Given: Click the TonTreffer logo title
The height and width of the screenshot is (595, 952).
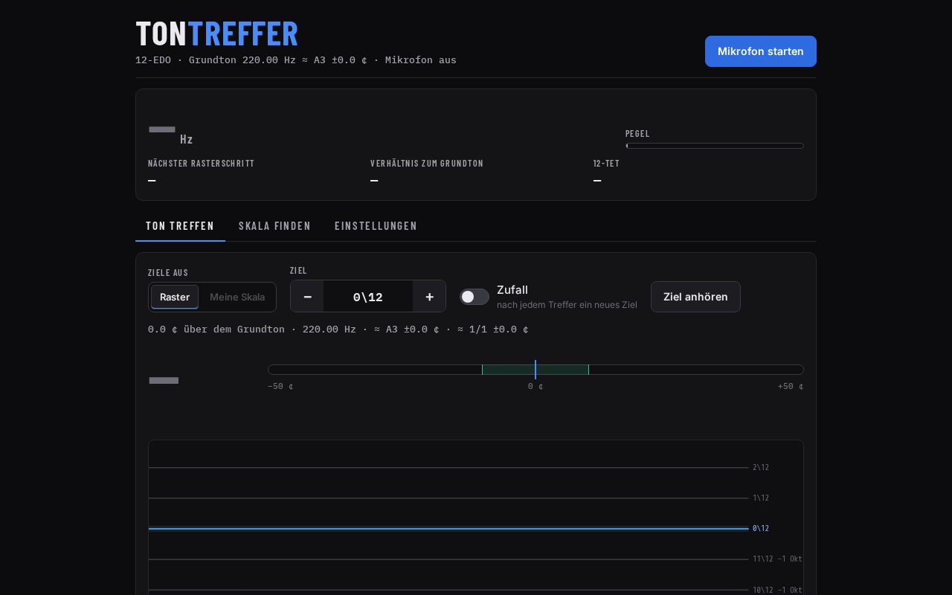Looking at the screenshot, I should click(216, 33).
